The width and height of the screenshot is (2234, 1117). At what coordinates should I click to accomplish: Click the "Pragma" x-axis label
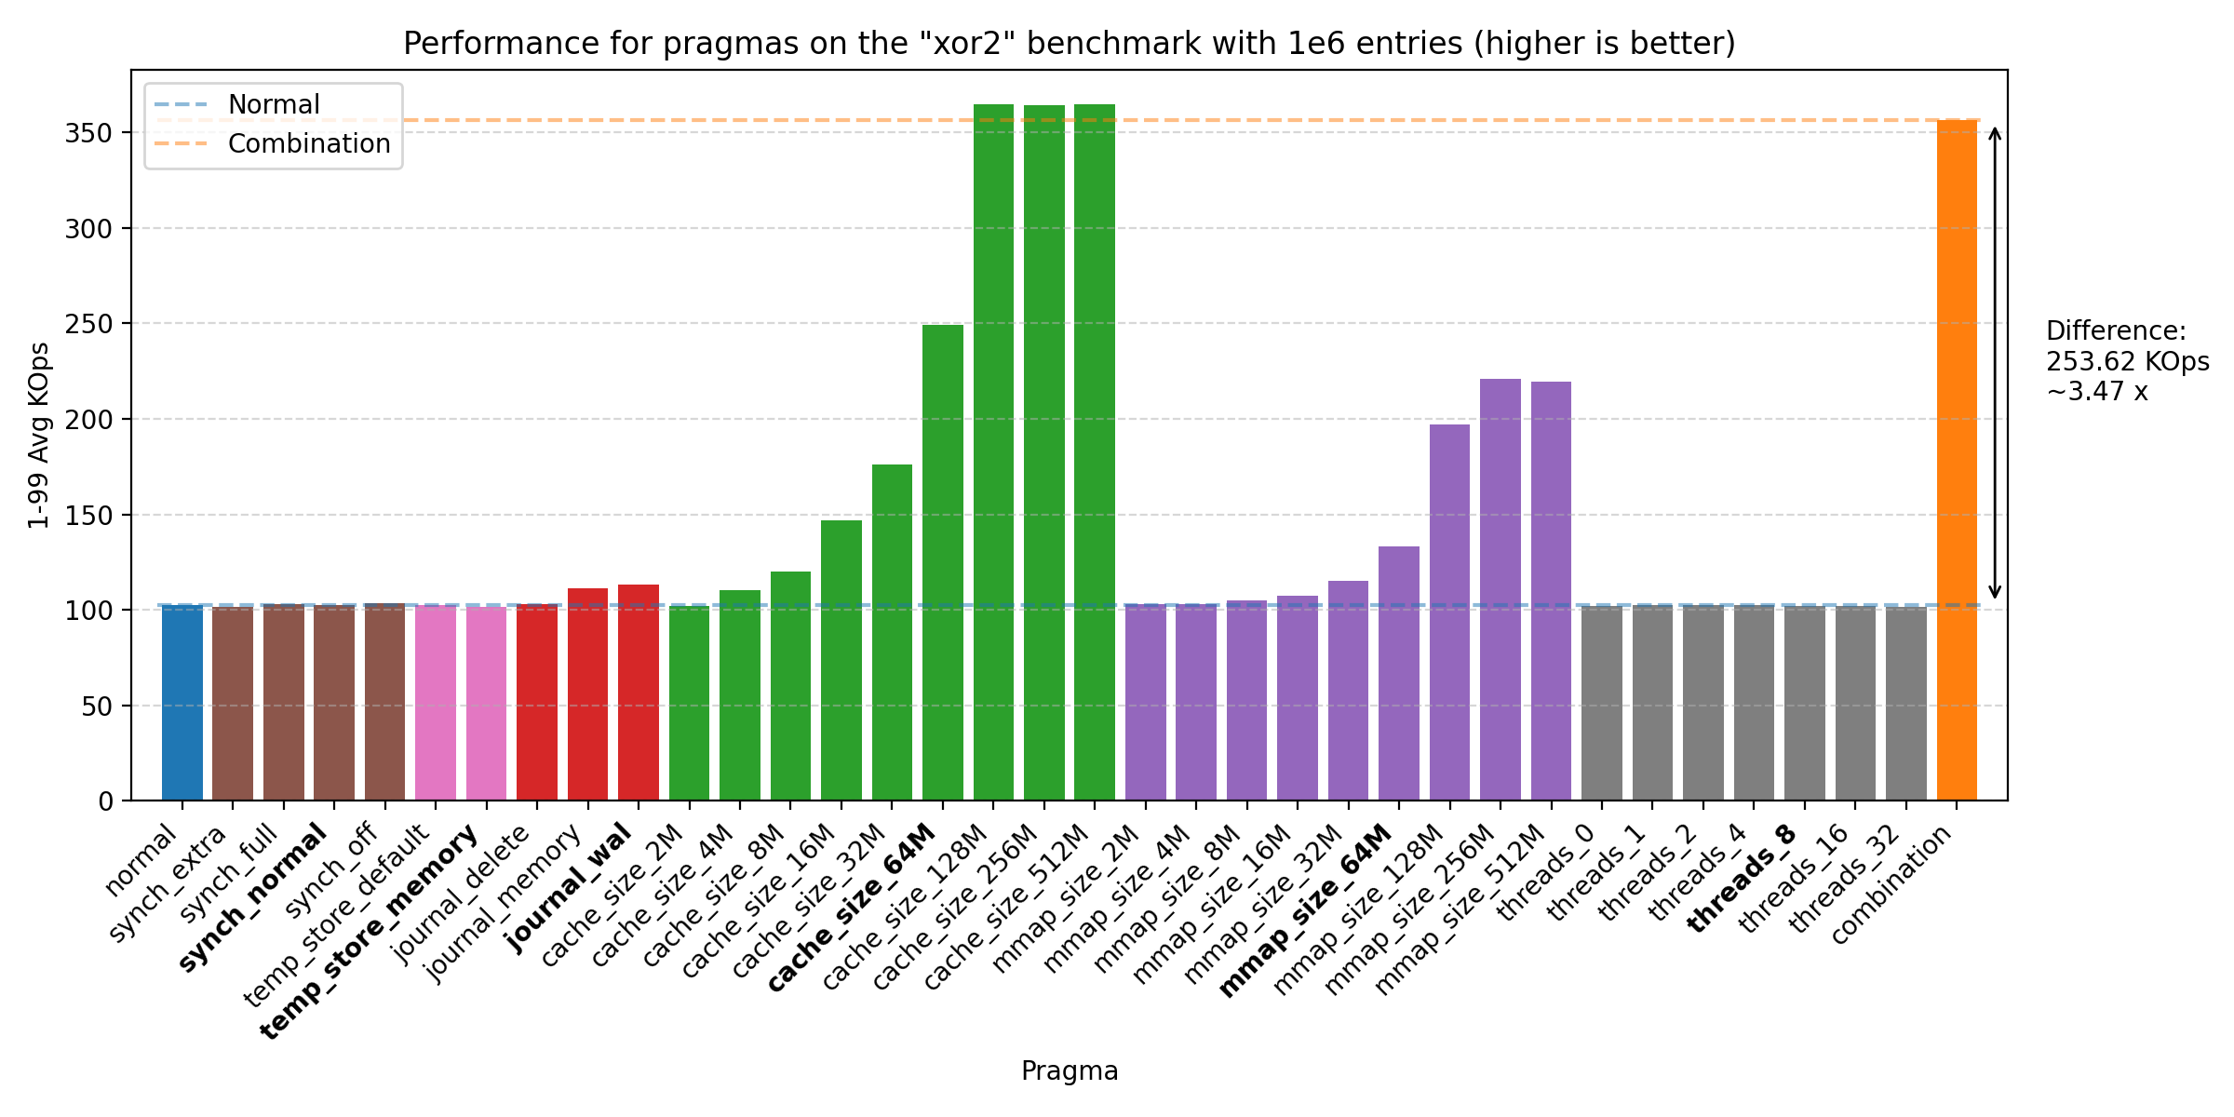[1069, 1071]
